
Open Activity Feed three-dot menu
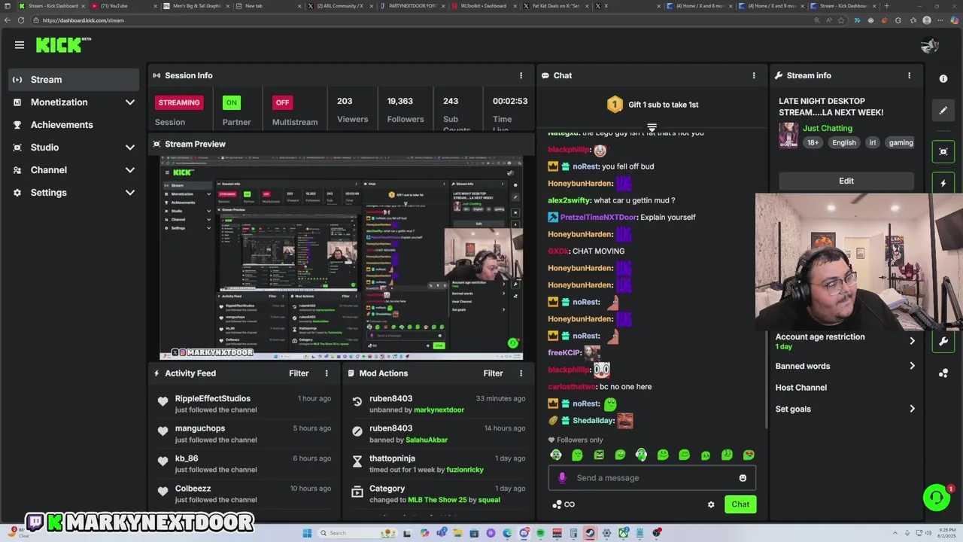point(327,373)
